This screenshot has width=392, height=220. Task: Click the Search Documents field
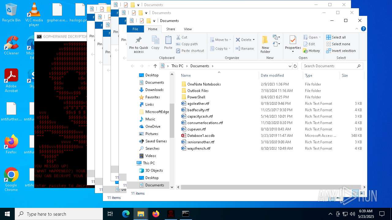pos(332,66)
